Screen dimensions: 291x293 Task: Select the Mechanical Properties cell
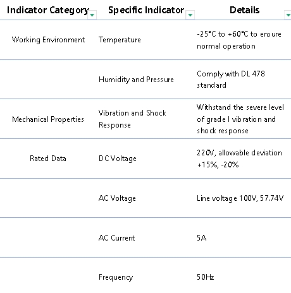click(48, 119)
